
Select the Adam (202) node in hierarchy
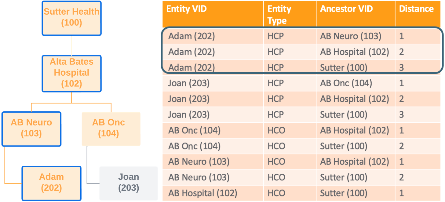coord(51,182)
